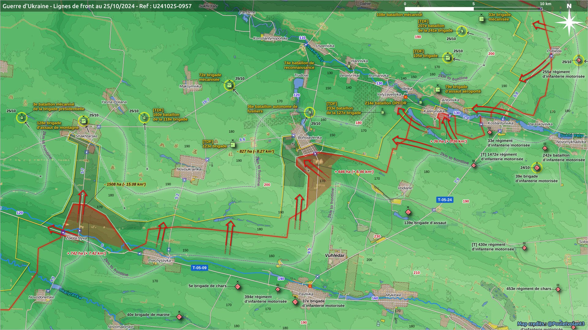Click the Bohoiavlenka village label
Screen dimensions: 588x330
(310, 137)
